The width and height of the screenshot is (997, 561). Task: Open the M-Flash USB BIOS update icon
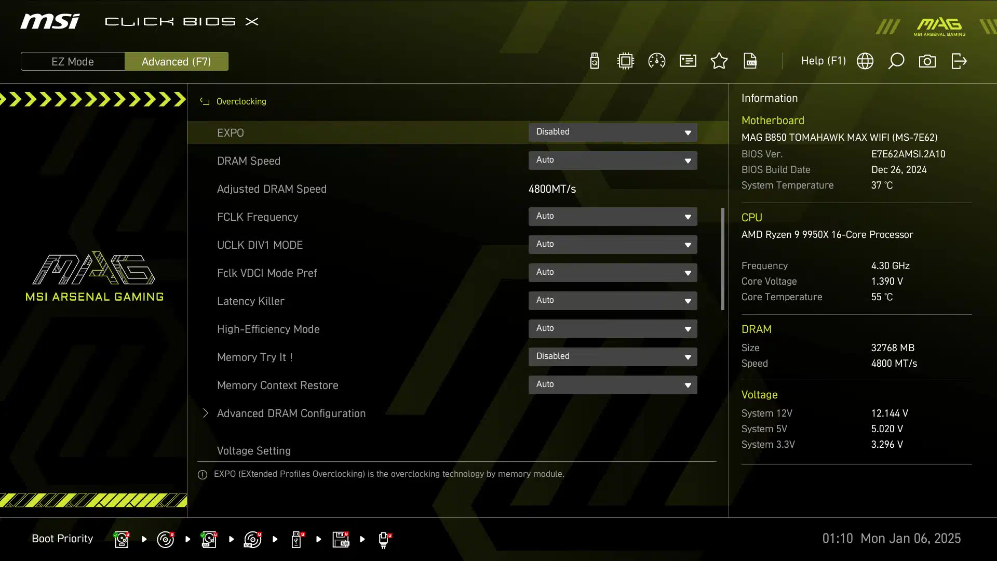coord(595,61)
